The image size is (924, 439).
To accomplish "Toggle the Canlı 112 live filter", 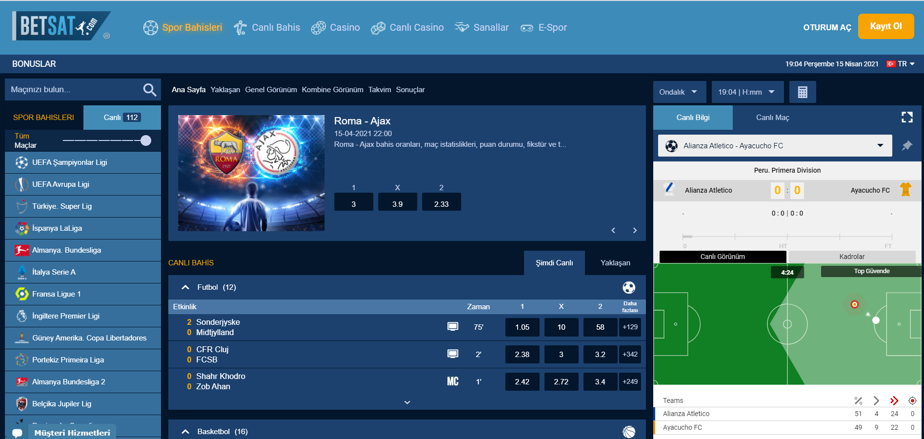I will (x=122, y=118).
